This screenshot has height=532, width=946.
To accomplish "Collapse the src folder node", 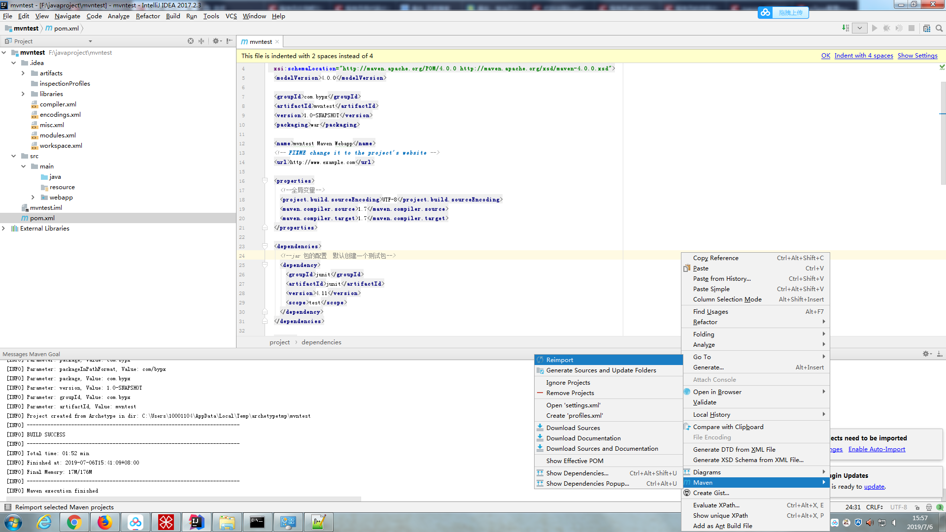I will (14, 156).
